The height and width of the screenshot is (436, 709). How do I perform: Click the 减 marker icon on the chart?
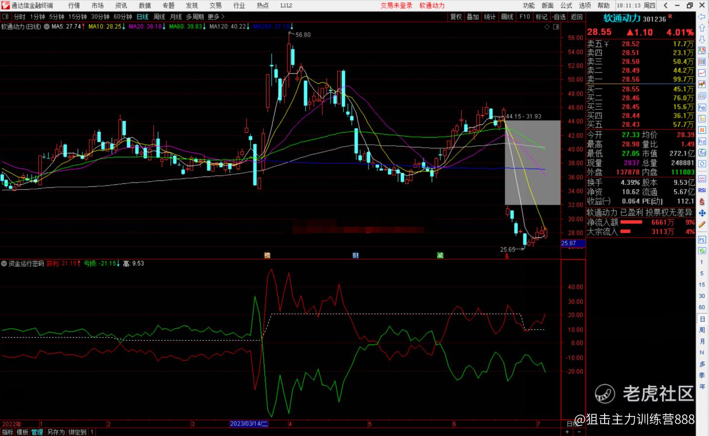pos(440,255)
